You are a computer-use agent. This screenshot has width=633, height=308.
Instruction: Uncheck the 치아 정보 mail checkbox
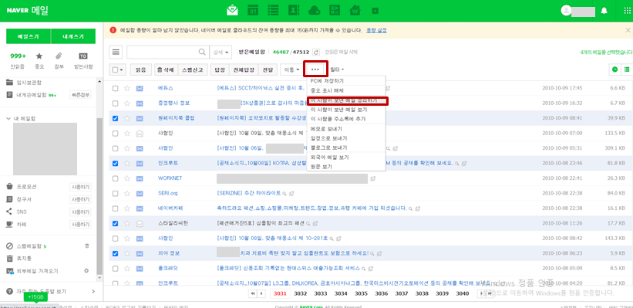point(116,253)
